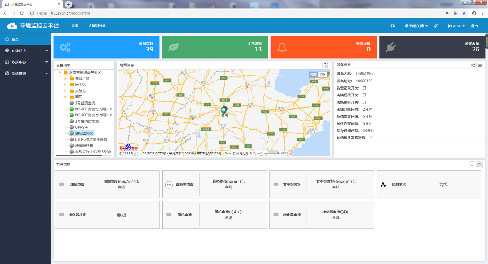Select device GPRS-6 in tree
This screenshot has height=264, width=488.
(x=81, y=127)
